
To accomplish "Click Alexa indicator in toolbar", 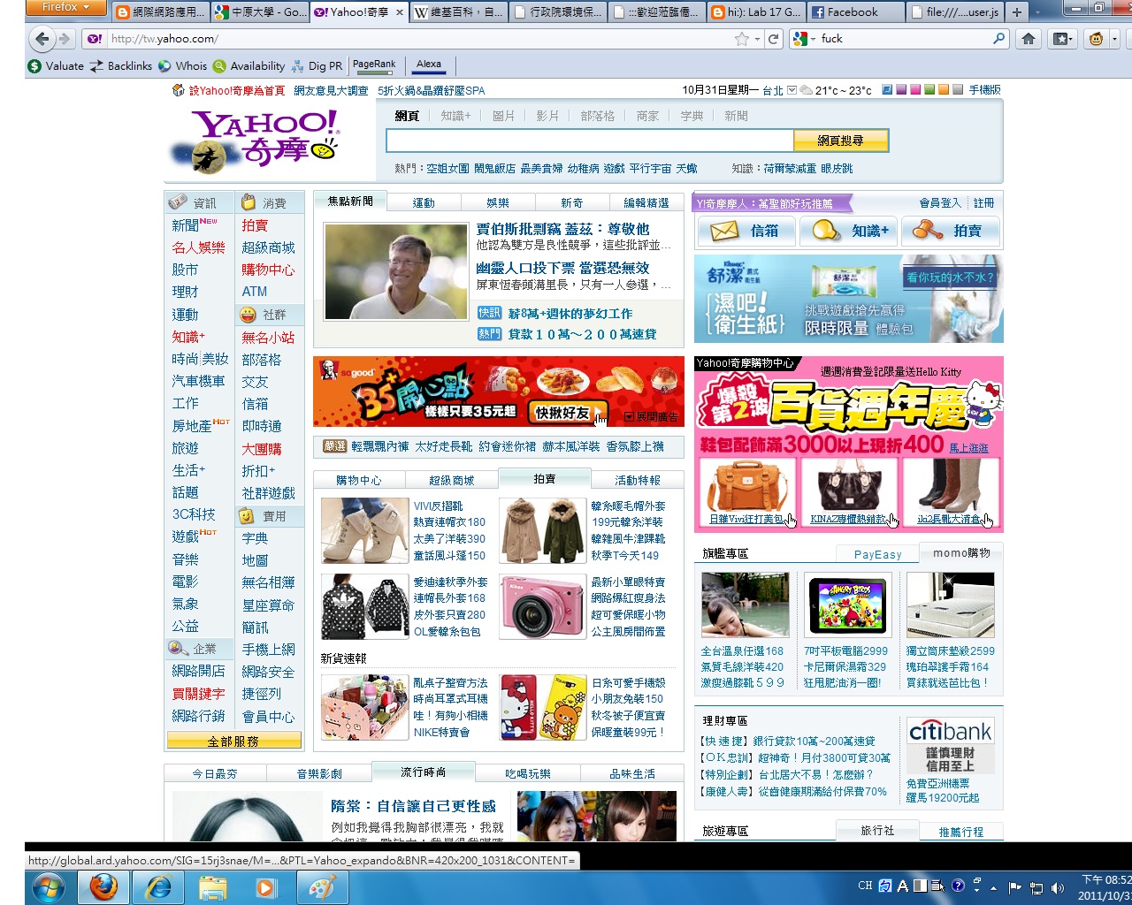I will pos(429,65).
